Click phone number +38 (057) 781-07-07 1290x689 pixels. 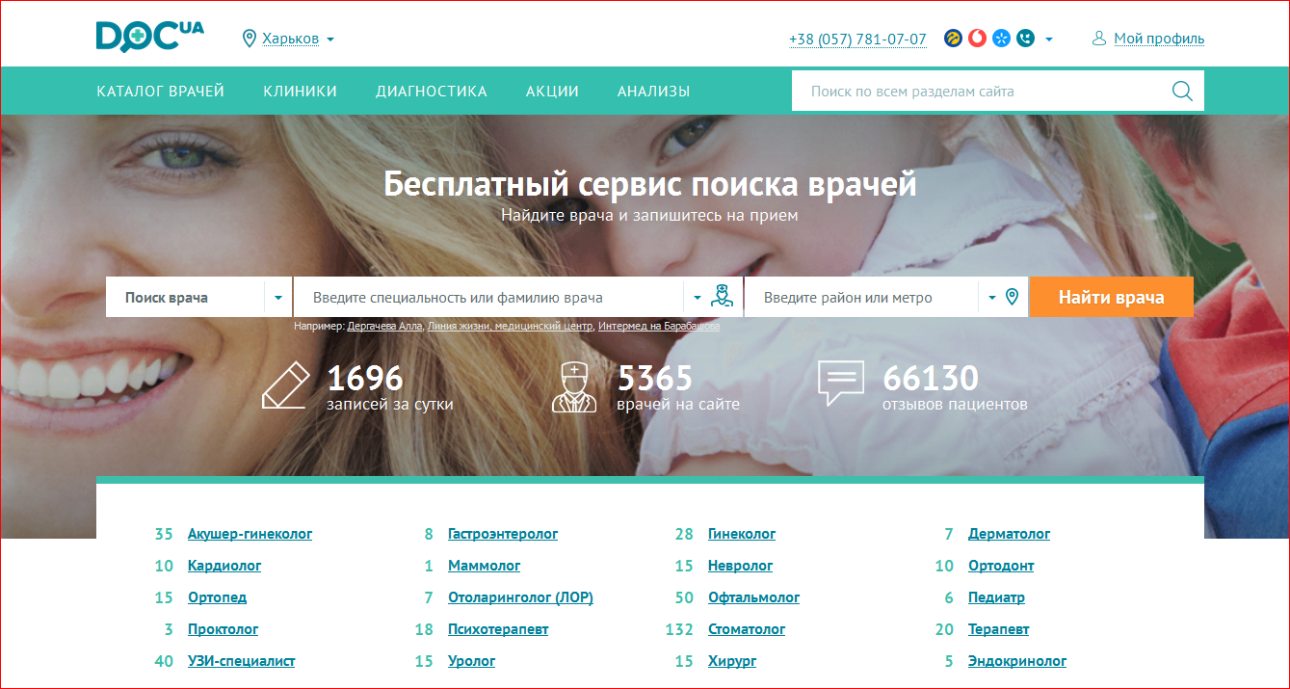tap(857, 40)
